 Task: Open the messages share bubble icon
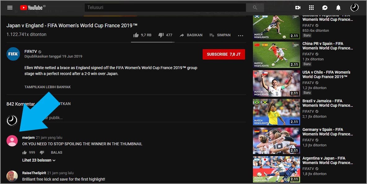(325, 7)
